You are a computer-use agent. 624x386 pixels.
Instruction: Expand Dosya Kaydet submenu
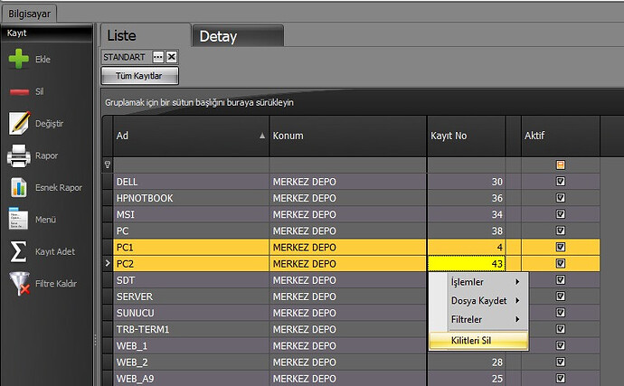tap(478, 300)
